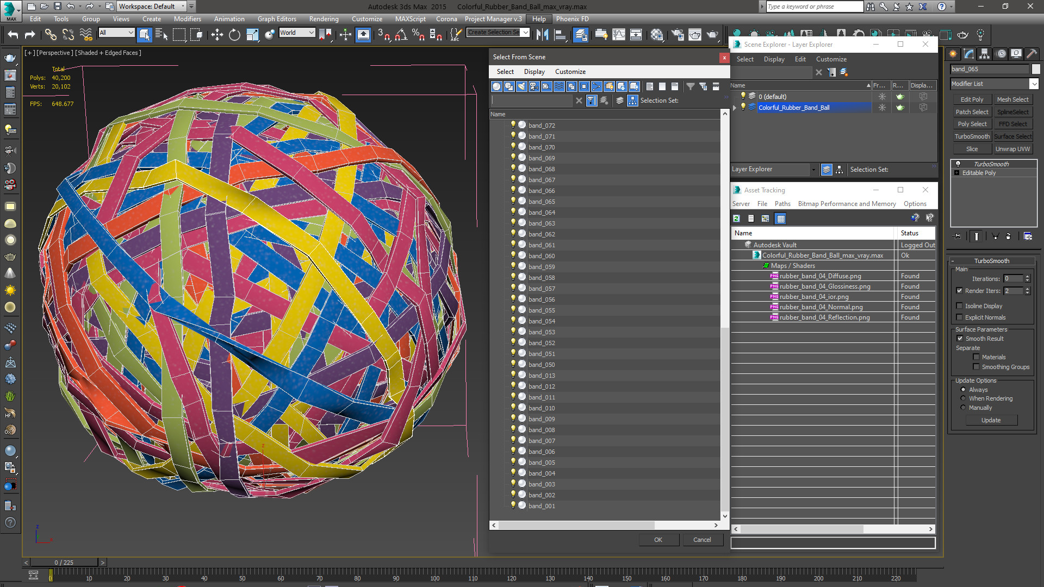Click Cancel in Select From Scene
The image size is (1044, 587).
click(x=702, y=540)
